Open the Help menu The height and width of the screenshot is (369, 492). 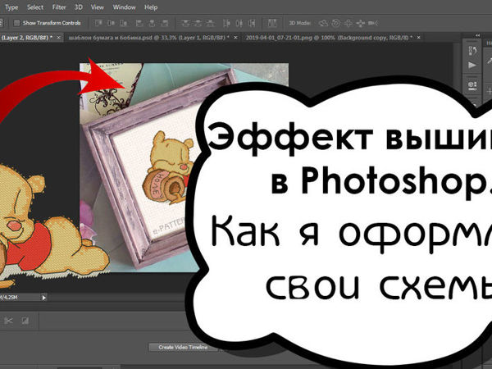tap(151, 7)
